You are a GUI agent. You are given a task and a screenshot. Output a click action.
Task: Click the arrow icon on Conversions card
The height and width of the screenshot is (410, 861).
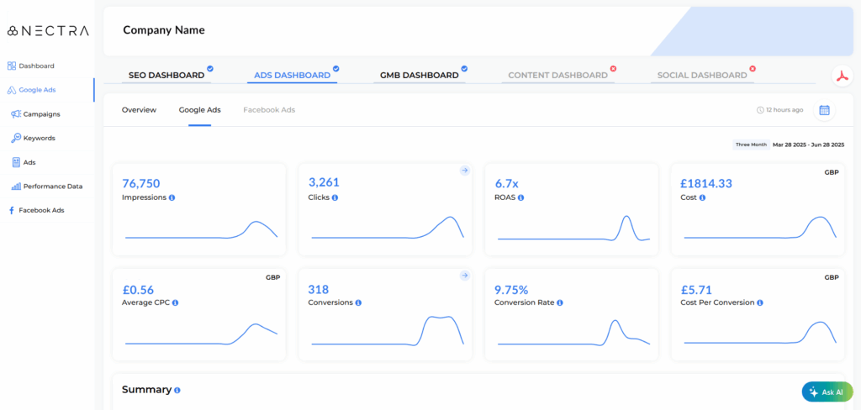[x=463, y=275]
